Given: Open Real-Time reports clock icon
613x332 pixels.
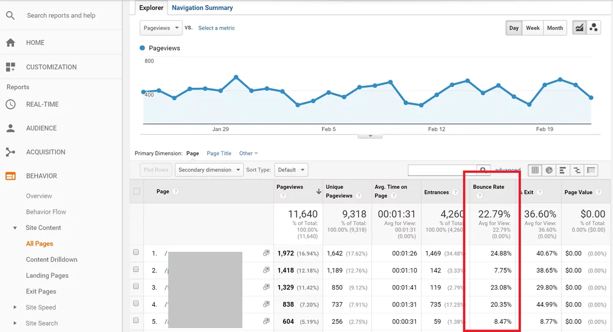Looking at the screenshot, I should click(10, 104).
